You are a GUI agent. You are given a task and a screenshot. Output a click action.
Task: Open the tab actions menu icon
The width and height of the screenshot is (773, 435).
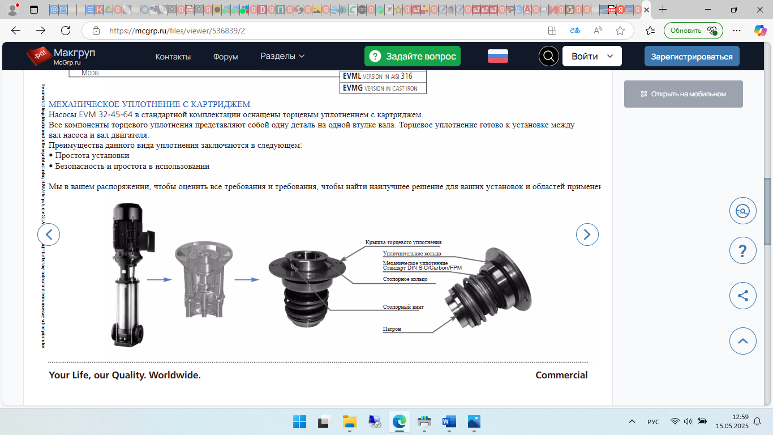pyautogui.click(x=34, y=10)
